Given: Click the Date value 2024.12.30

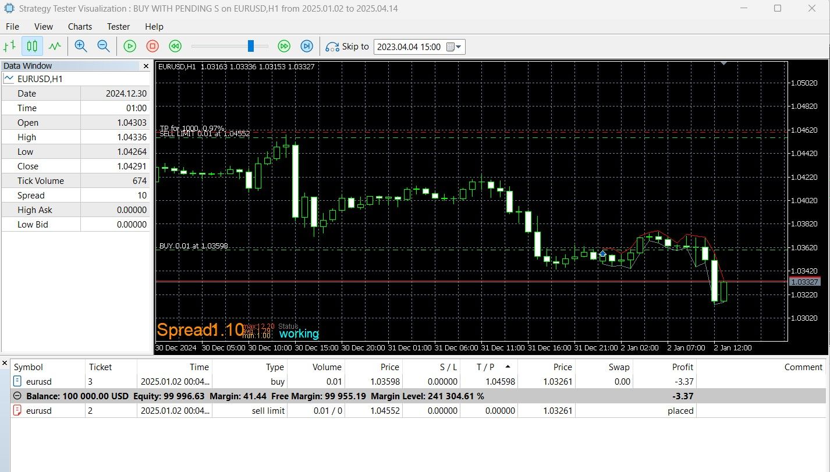Looking at the screenshot, I should (126, 94).
